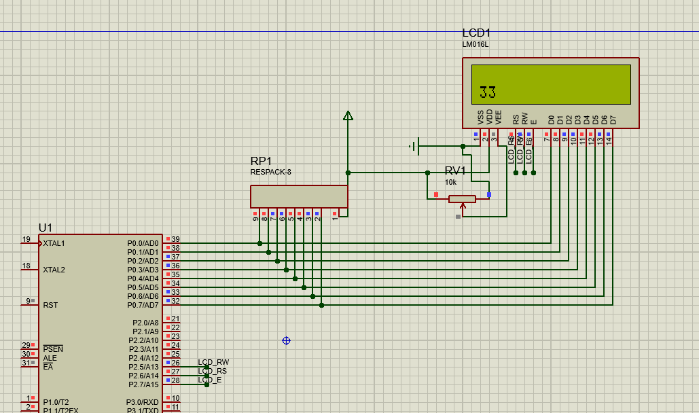
Task: Click the LCD_RW wire label
Action: point(213,362)
